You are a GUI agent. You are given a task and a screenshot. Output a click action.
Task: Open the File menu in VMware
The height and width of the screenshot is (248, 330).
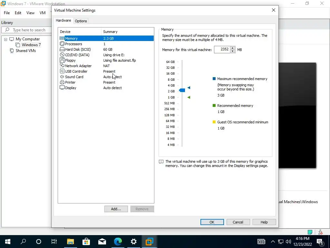pos(7,13)
